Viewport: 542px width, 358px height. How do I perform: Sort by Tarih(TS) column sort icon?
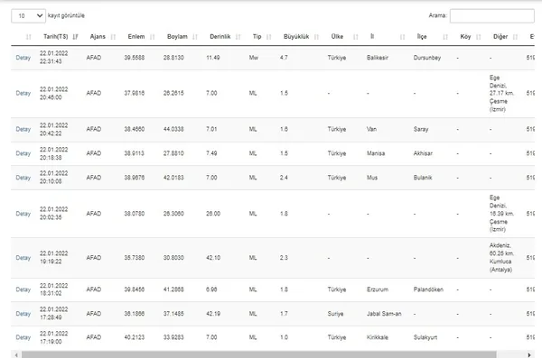(75, 37)
